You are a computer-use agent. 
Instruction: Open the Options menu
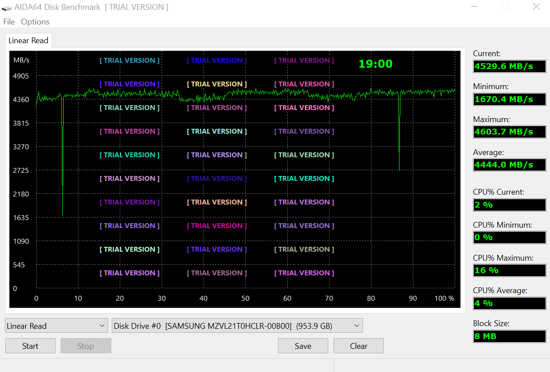point(35,22)
